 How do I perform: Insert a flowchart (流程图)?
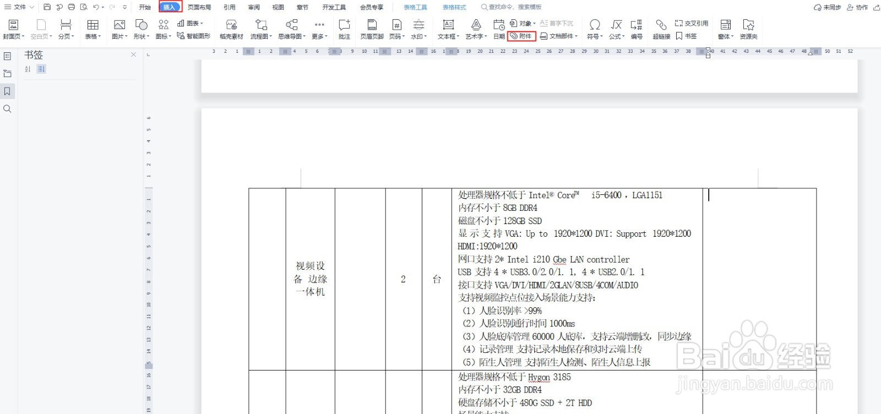pyautogui.click(x=261, y=29)
